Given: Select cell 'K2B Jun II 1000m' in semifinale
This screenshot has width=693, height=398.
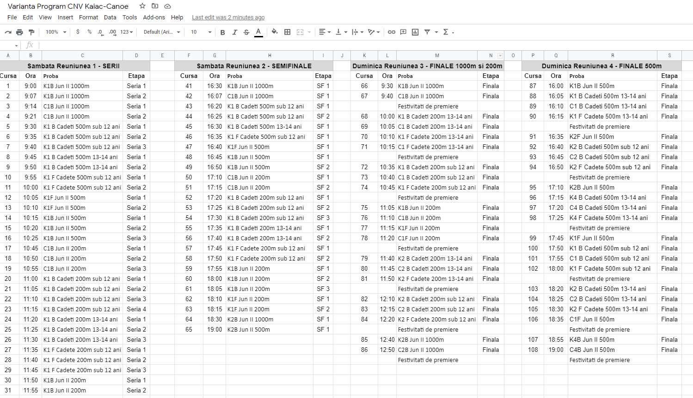Looking at the screenshot, I should (270, 319).
